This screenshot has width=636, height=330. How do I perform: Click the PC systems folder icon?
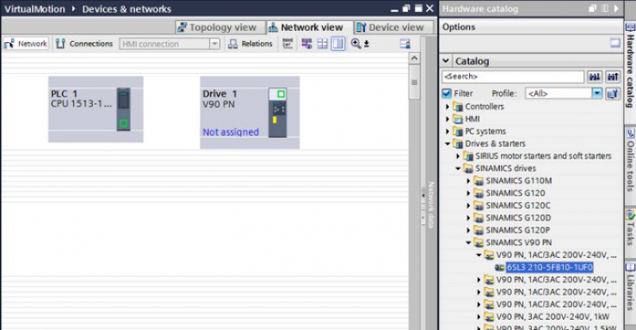click(x=458, y=131)
